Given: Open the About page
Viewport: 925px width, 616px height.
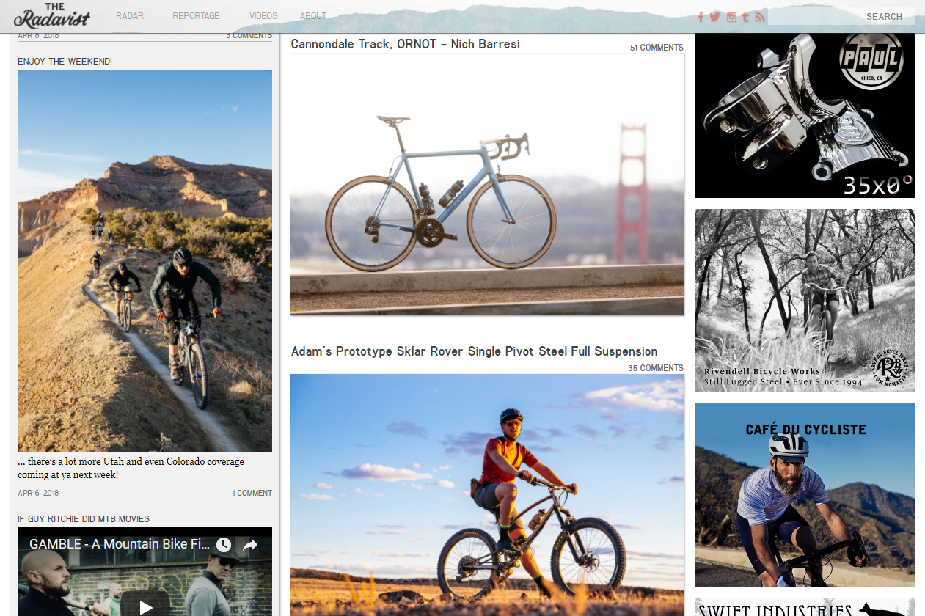Looking at the screenshot, I should click(x=313, y=16).
